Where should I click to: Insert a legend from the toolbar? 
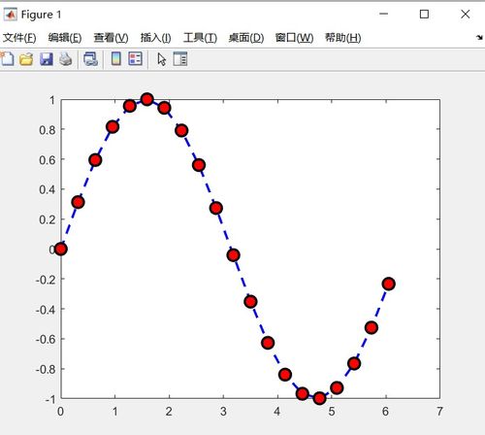(135, 59)
